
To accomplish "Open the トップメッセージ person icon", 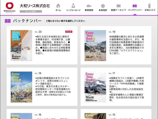I will 73,6.
